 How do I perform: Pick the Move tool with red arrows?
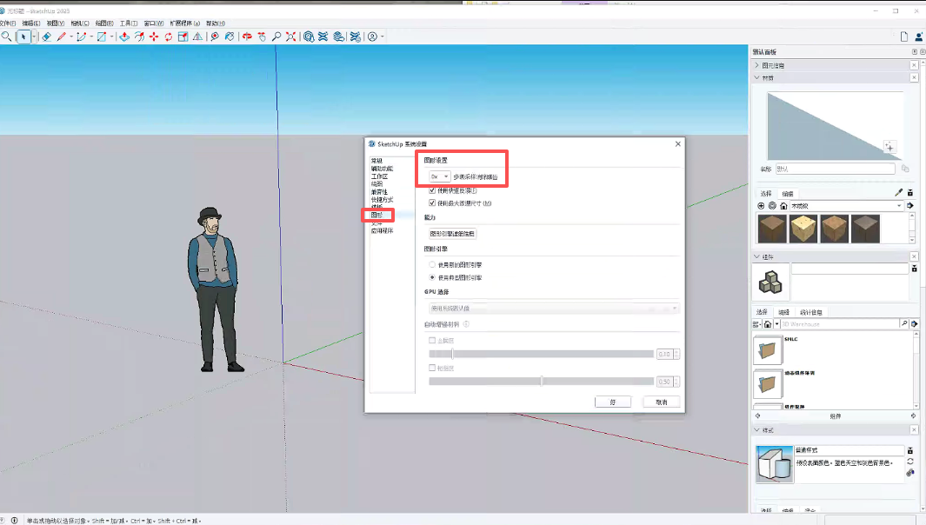coord(154,37)
